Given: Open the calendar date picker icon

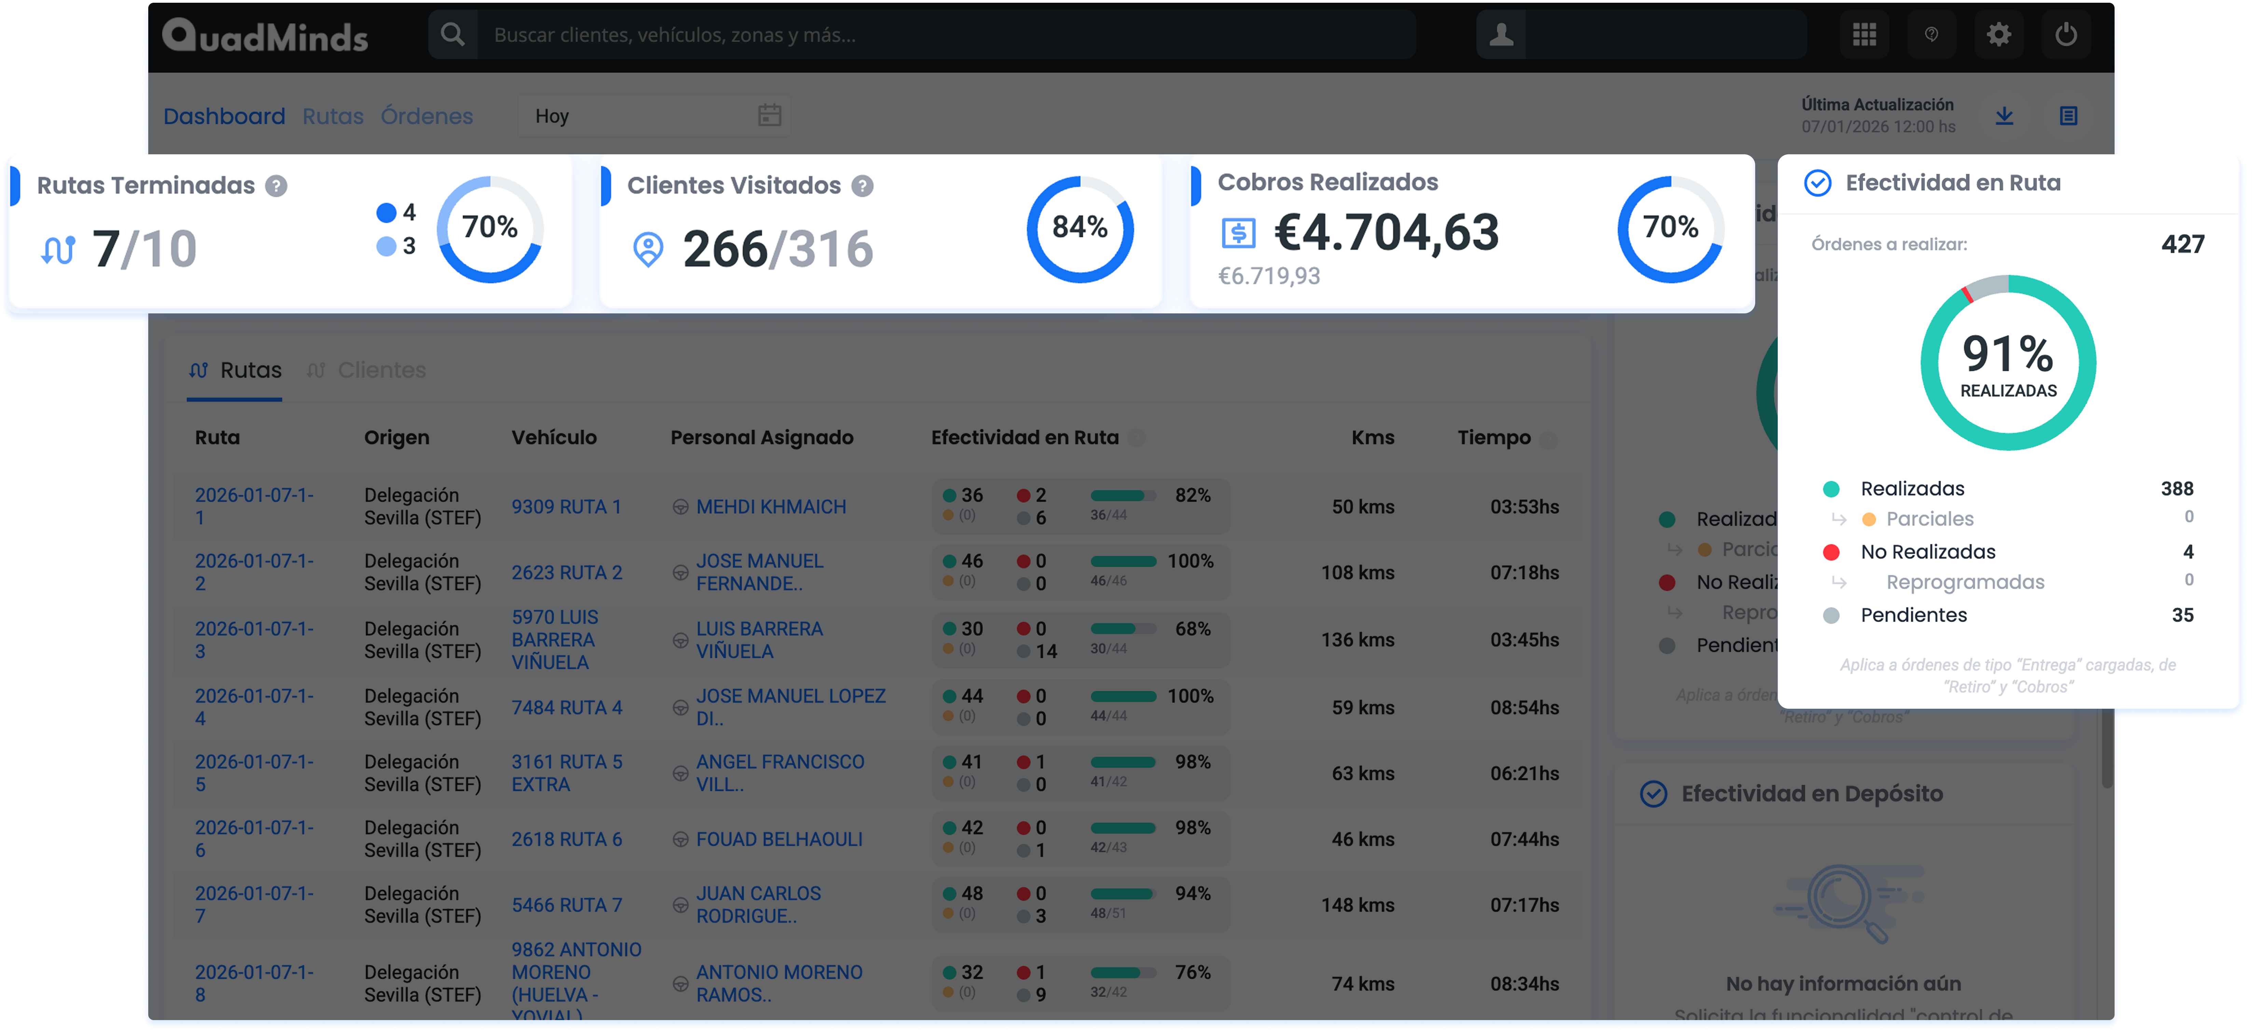Looking at the screenshot, I should click(x=769, y=115).
